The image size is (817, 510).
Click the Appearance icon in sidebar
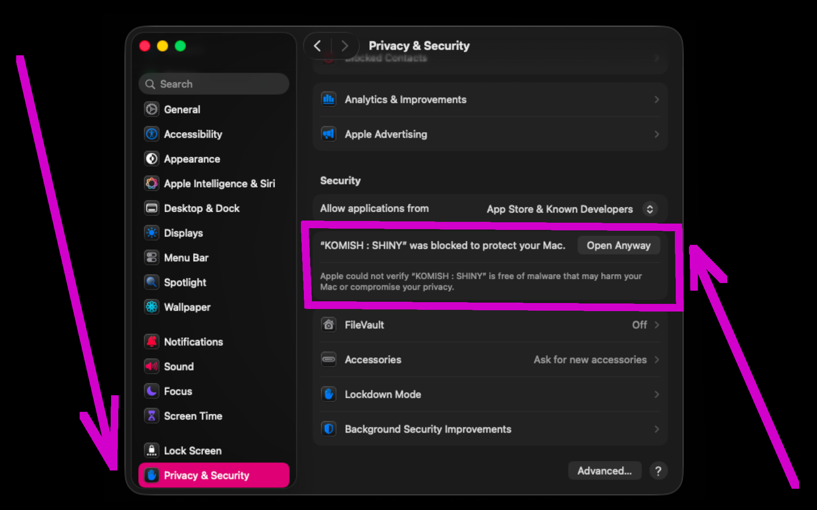pos(151,159)
